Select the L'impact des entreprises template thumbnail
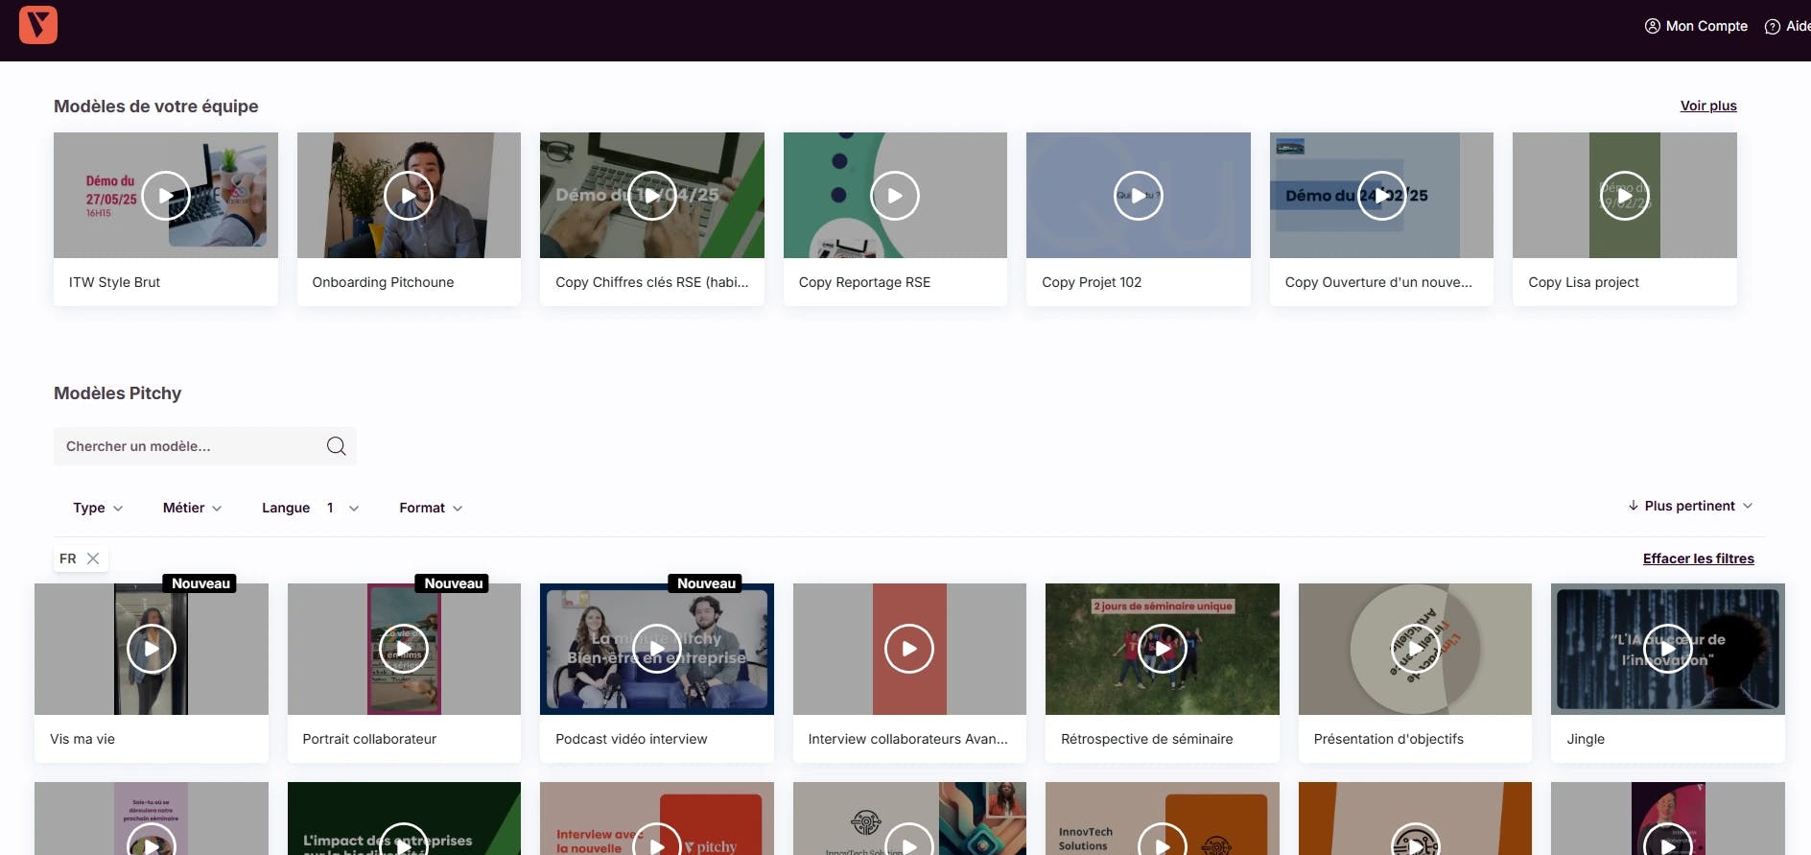Viewport: 1811px width, 855px height. [x=404, y=819]
